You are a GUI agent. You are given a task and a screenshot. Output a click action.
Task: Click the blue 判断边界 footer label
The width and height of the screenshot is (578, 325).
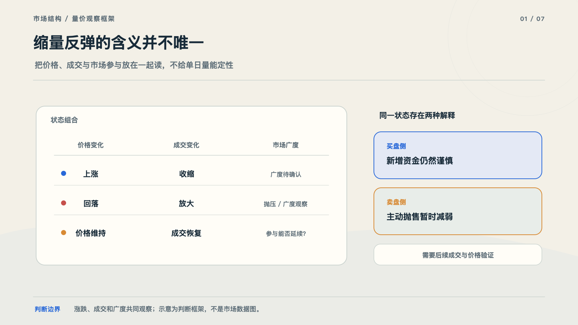47,309
